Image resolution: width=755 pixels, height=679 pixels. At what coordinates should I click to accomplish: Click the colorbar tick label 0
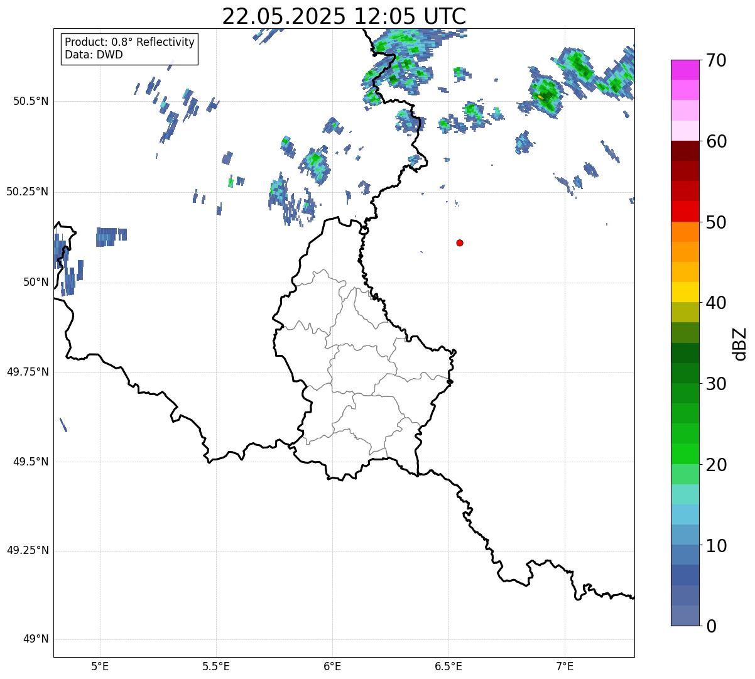(x=711, y=626)
